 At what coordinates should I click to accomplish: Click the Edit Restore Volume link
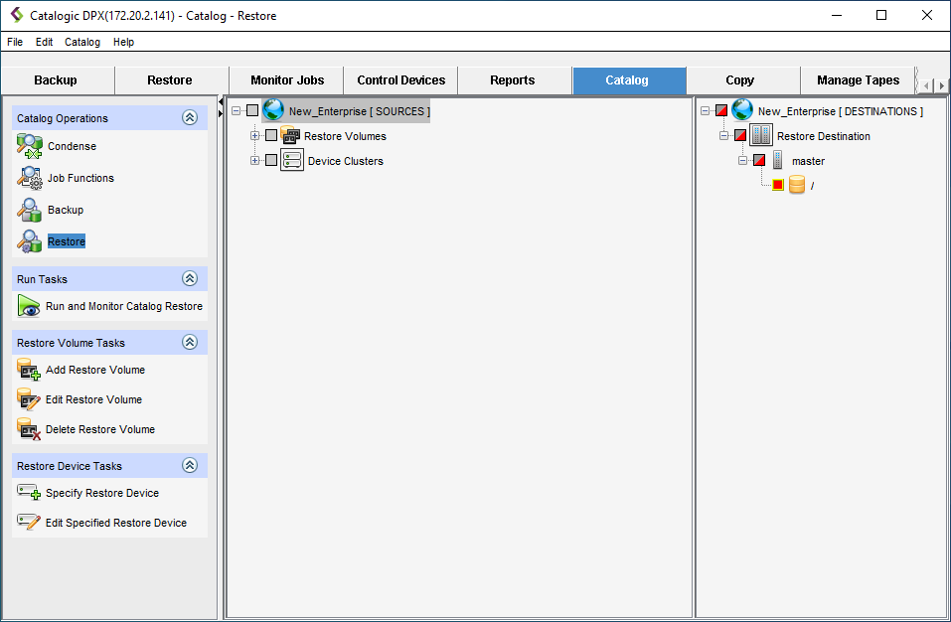(x=93, y=399)
